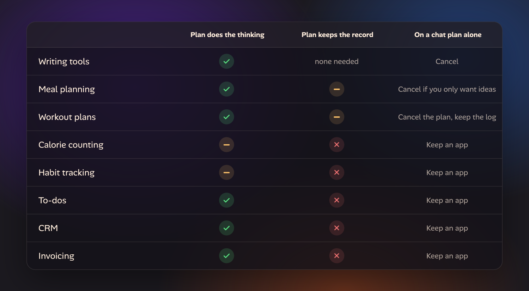Click the green checkmark in Writing tools row

coord(226,61)
